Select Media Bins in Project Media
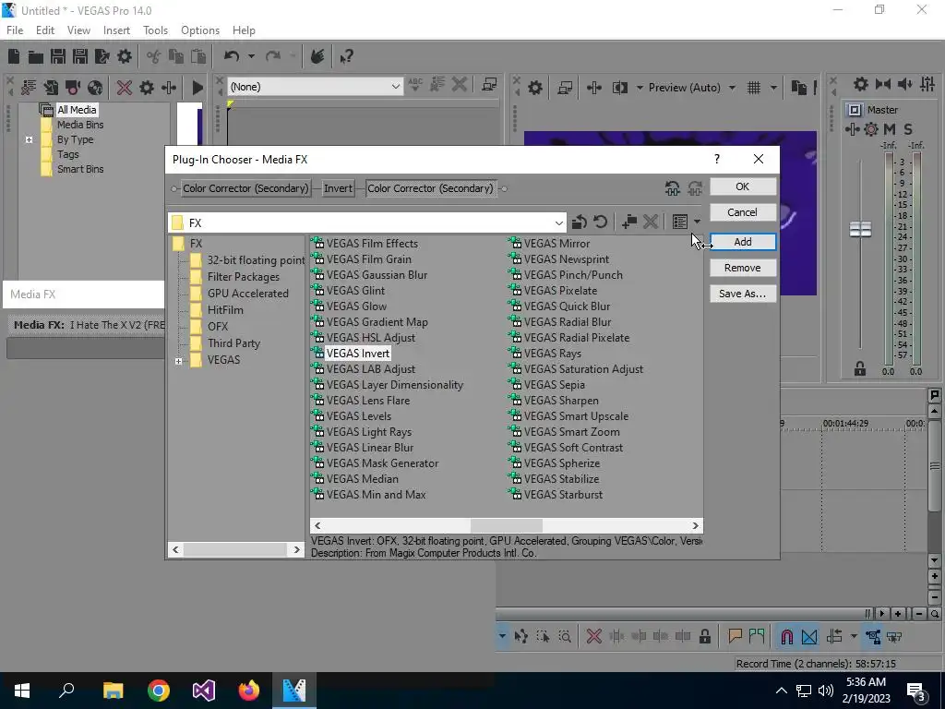 coord(80,125)
